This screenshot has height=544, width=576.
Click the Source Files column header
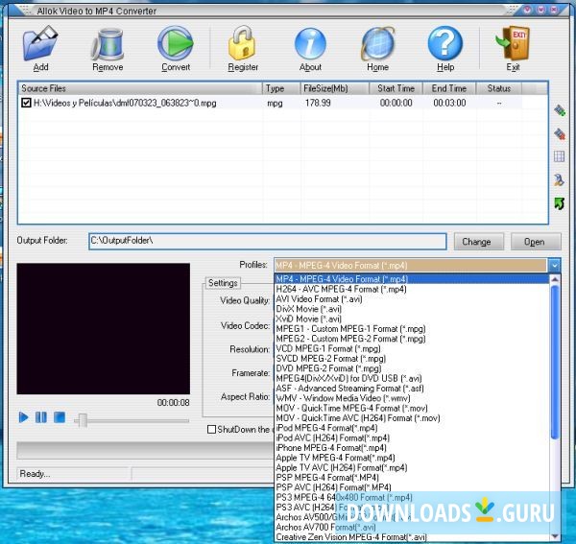coord(140,88)
